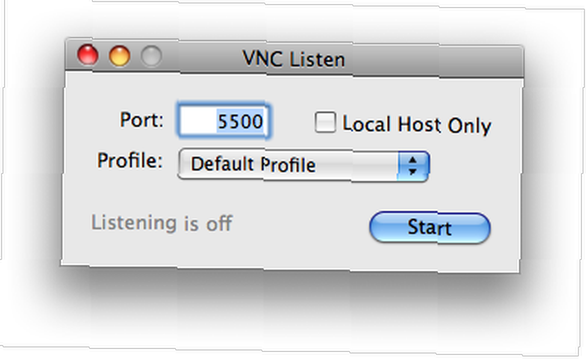Click the "Default Profile" text in the popup
Screen dimensions: 586x359
tap(253, 164)
